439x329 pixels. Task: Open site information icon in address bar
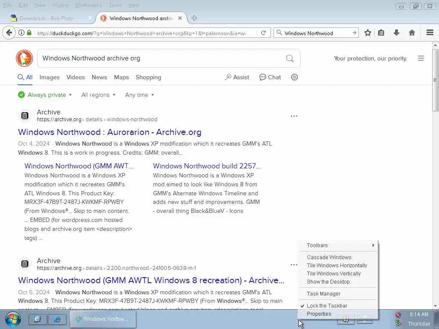coord(21,33)
